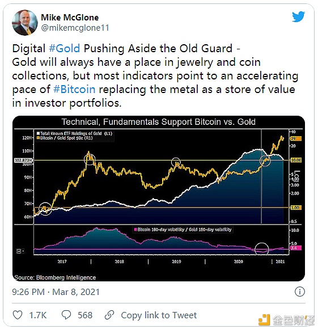
Task: Click Copy link to Tweet
Action: coord(159,315)
